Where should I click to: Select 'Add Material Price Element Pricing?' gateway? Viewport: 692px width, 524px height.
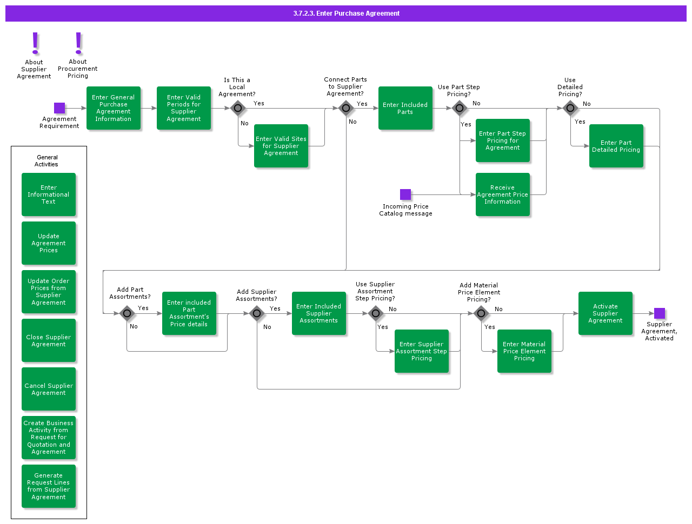[481, 313]
